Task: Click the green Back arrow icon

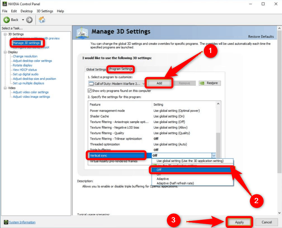Action: pyautogui.click(x=7, y=20)
